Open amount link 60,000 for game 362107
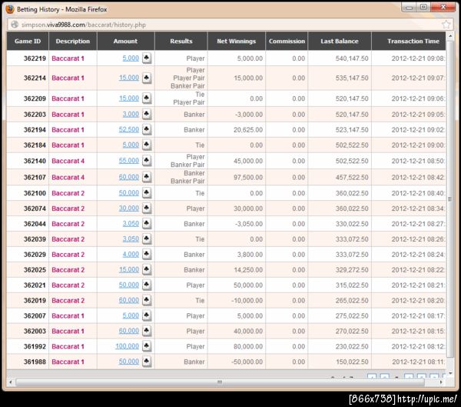This screenshot has width=461, height=407. 129,177
